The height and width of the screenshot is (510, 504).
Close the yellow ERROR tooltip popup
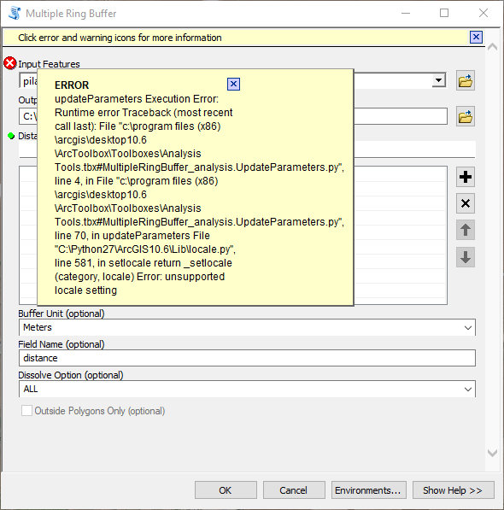point(233,85)
